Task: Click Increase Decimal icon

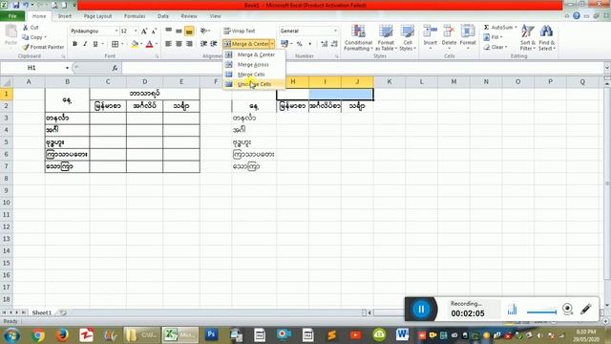Action: (x=325, y=44)
